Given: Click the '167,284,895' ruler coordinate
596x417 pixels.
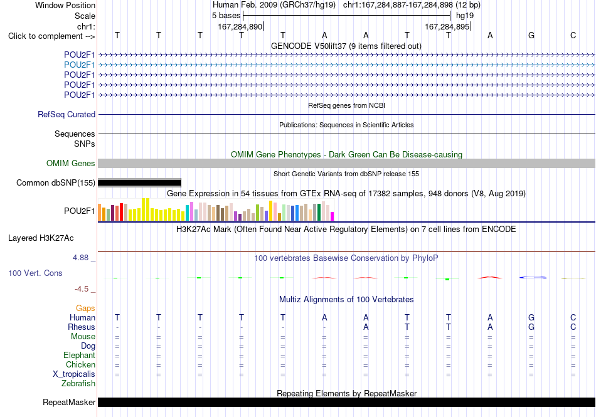Looking at the screenshot, I should pos(447,26).
